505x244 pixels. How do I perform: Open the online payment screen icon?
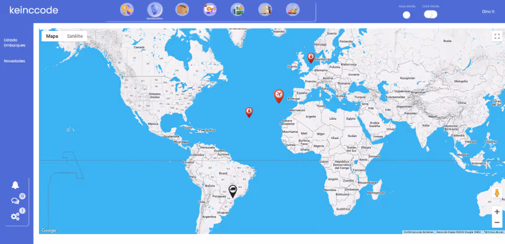coord(209,9)
